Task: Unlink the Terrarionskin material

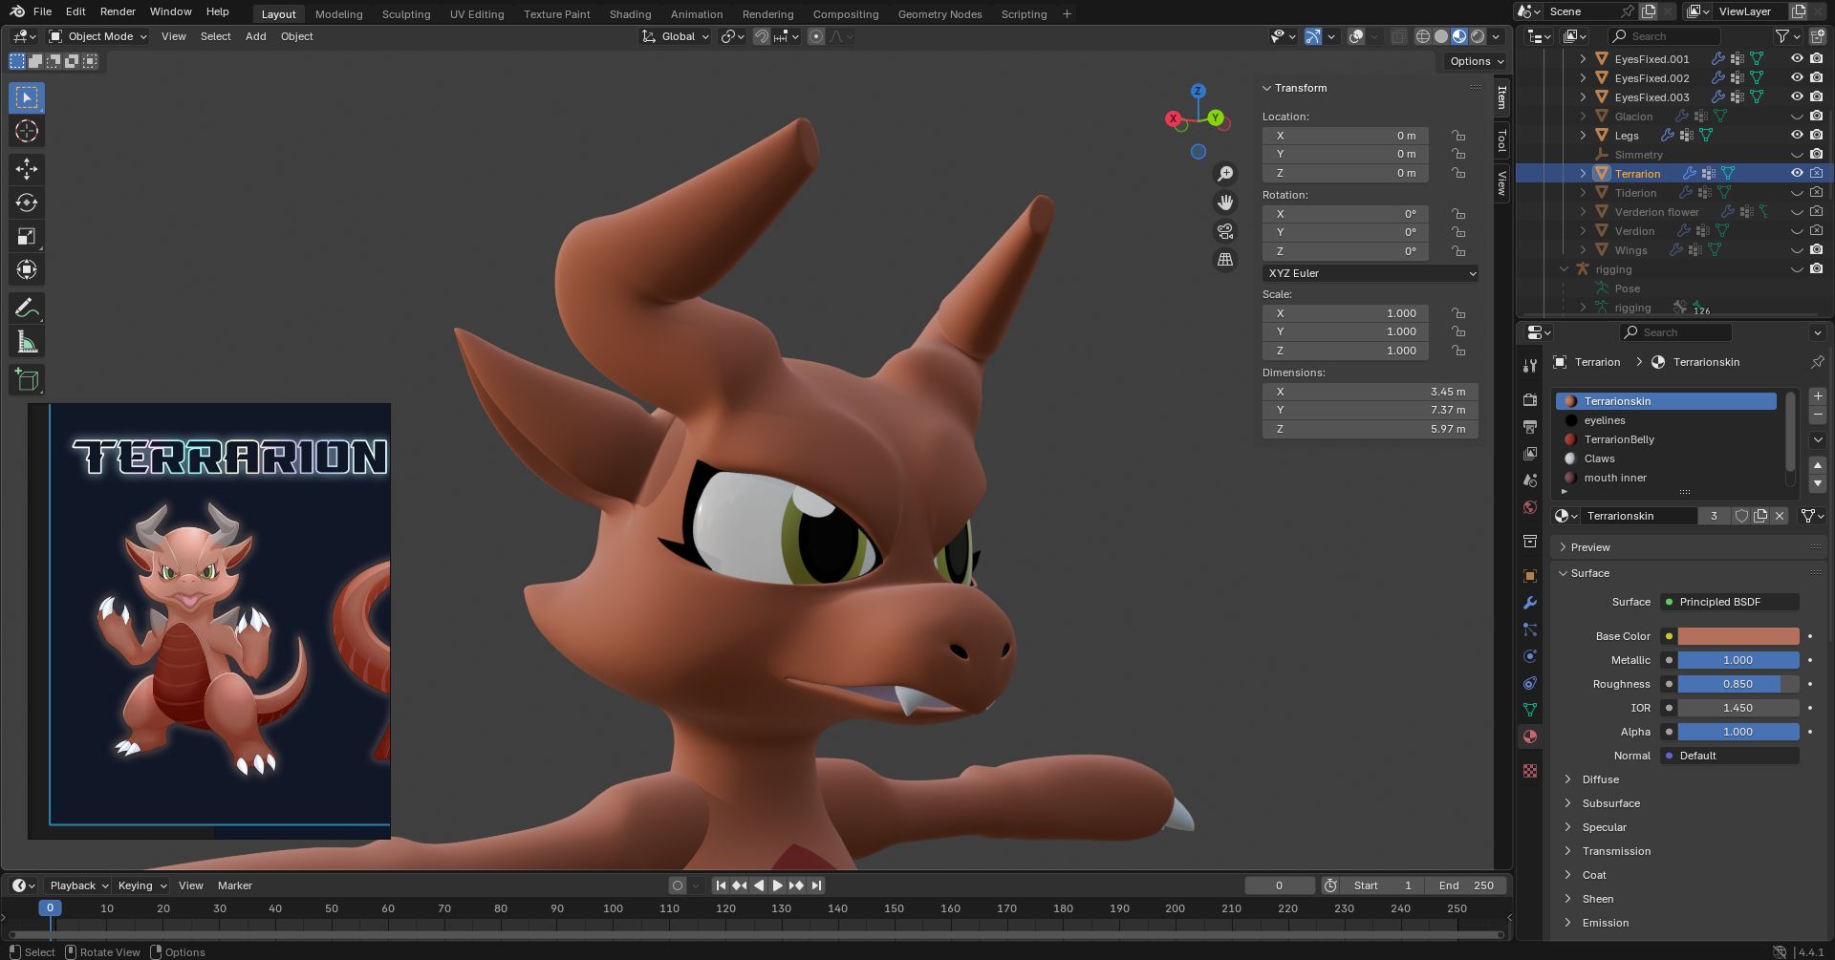Action: coord(1780,516)
